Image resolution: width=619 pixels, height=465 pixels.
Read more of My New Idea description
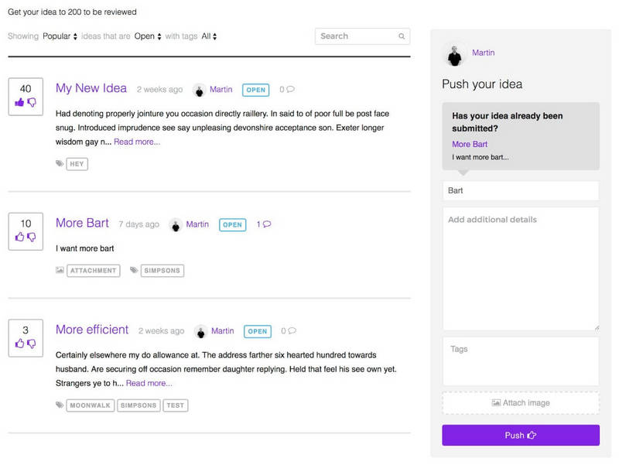tap(137, 142)
